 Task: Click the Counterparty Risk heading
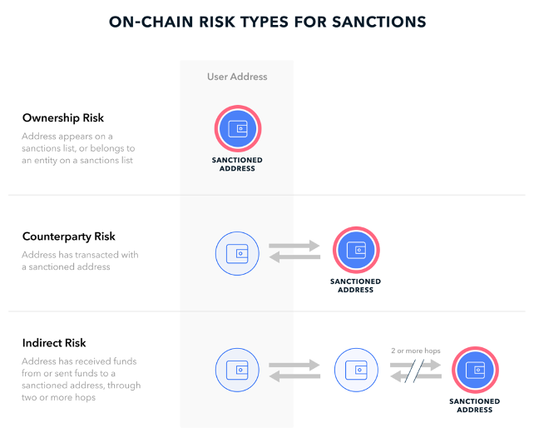71,237
